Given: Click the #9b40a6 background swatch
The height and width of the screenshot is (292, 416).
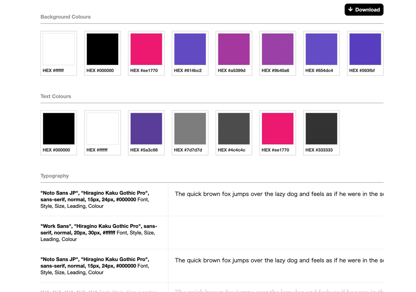Looking at the screenshot, I should point(277,49).
